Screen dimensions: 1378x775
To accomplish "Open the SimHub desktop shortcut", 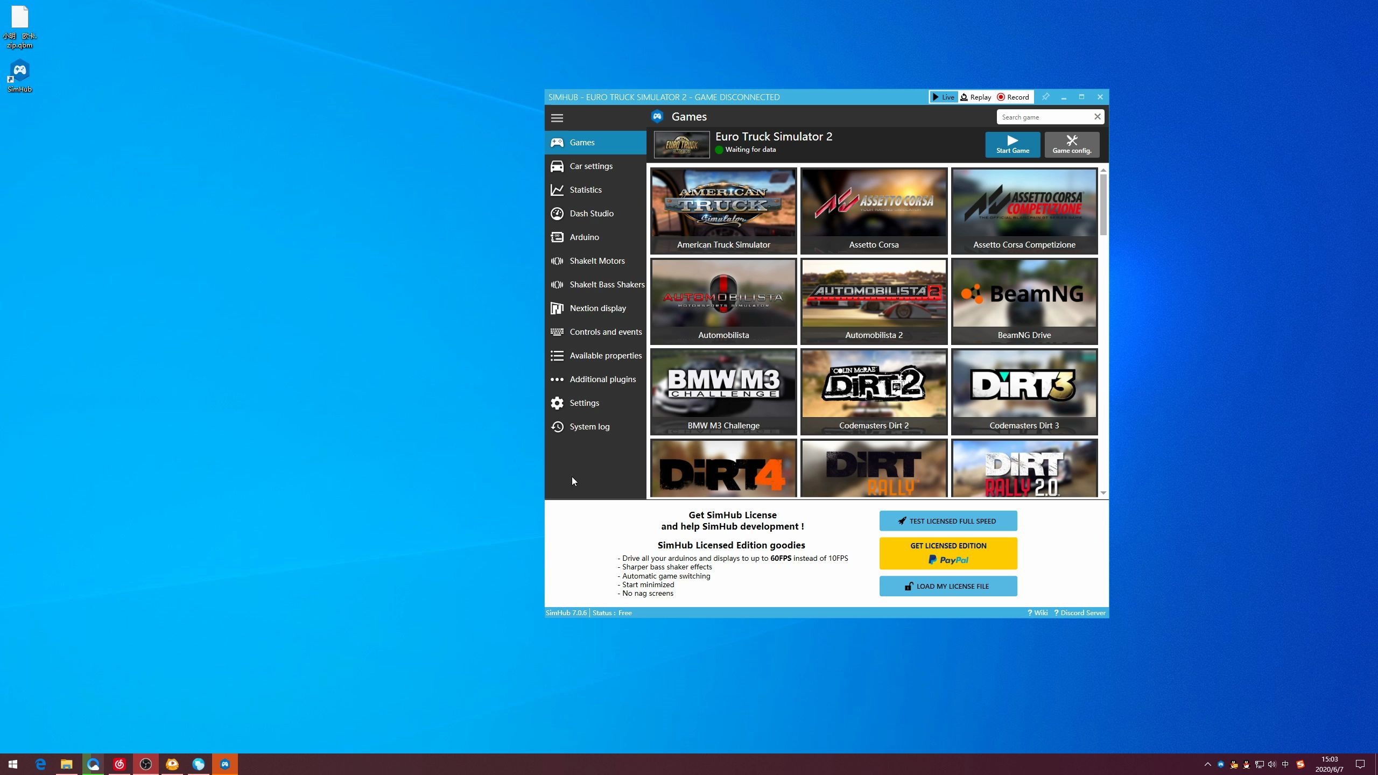I will click(20, 76).
